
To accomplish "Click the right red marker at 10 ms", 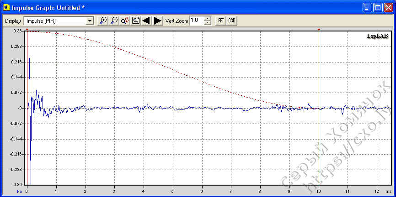I will (x=319, y=30).
